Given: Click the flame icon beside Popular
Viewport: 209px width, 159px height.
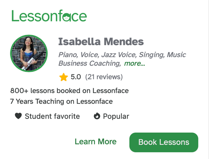Looking at the screenshot, I should pyautogui.click(x=97, y=116).
